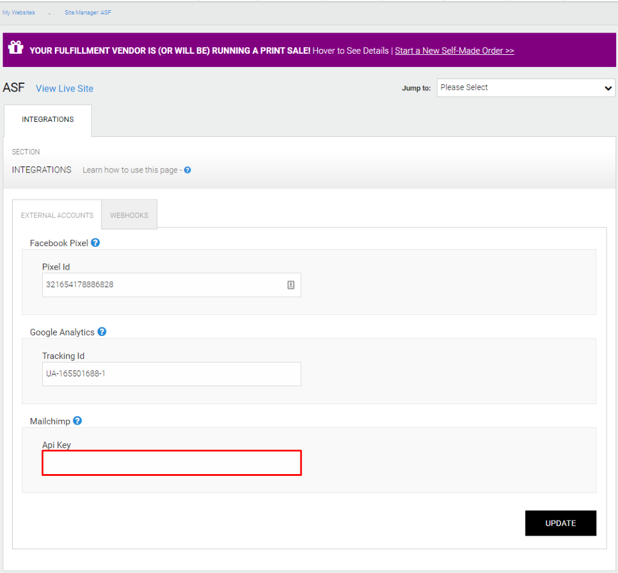Click the Google Analytics help icon
Viewport: 618px width, 573px height.
click(x=101, y=332)
